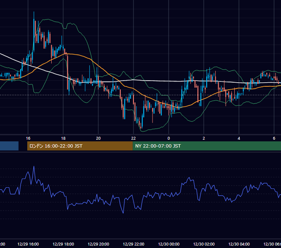Viewport: 281px width, 248px height.
Task: Click the tallest candlestick wick after 16:00
Action: pos(34,32)
